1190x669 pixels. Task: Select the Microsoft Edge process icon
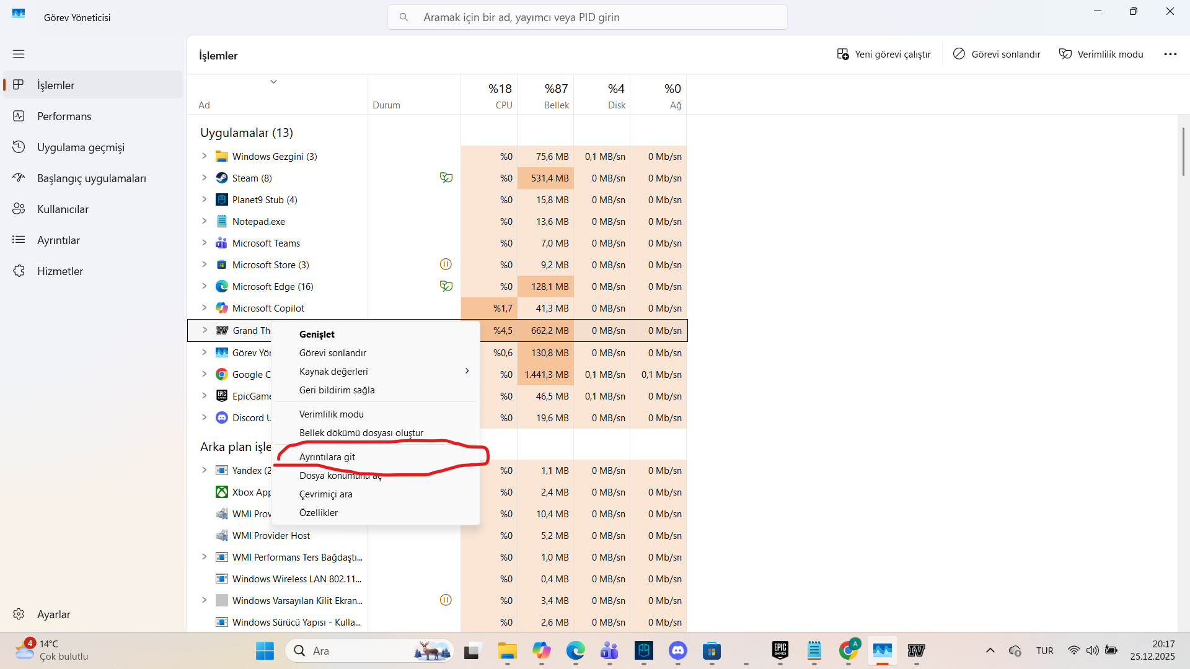click(x=221, y=287)
